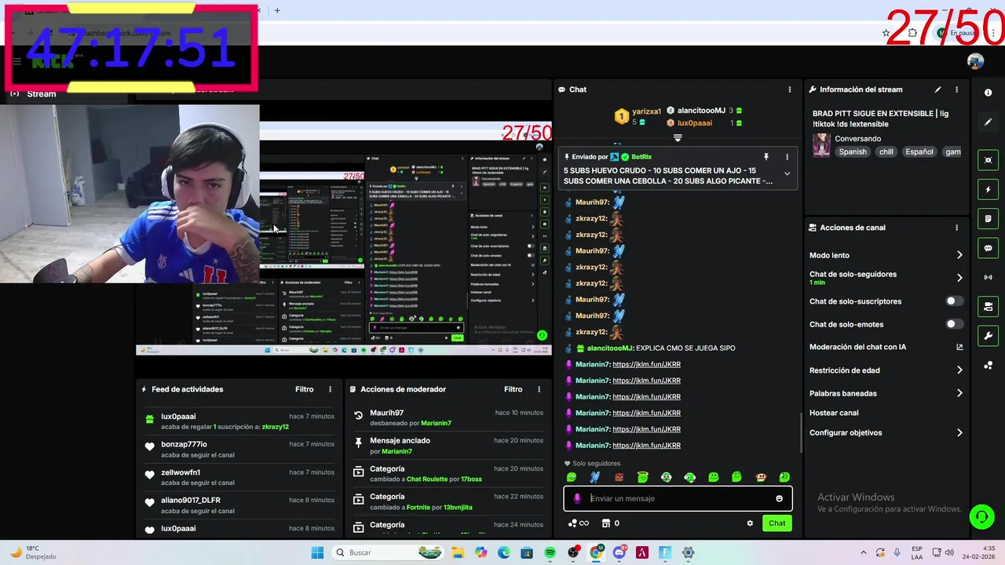The height and width of the screenshot is (565, 1005).
Task: Collapse the top gifters leaderboard arrow
Action: (x=678, y=137)
